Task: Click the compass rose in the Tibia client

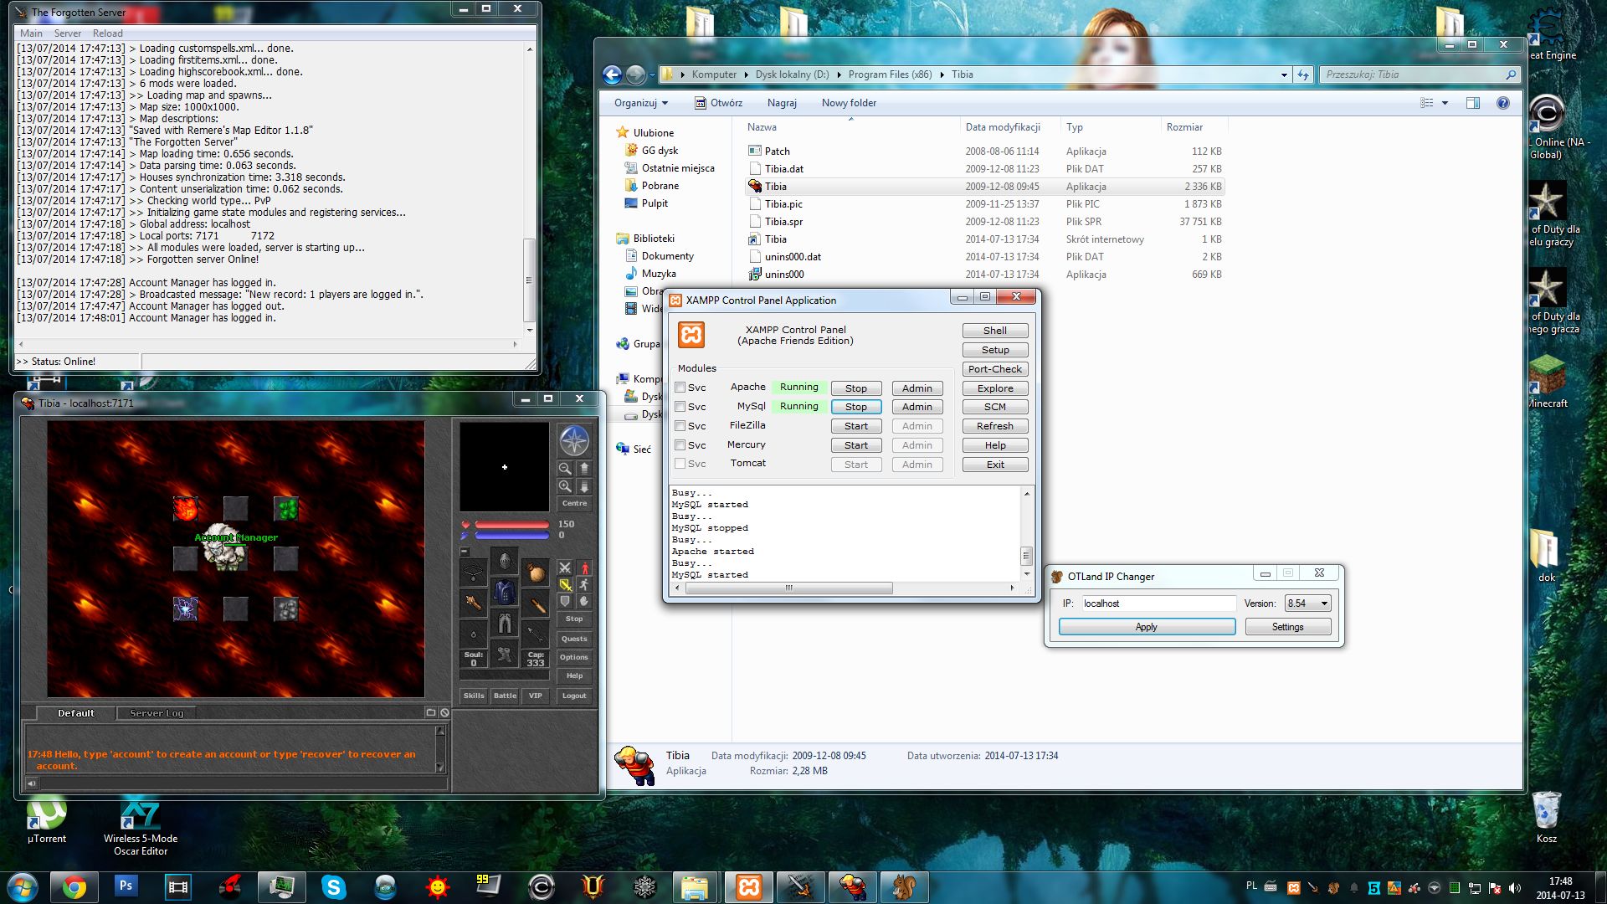Action: coord(574,440)
